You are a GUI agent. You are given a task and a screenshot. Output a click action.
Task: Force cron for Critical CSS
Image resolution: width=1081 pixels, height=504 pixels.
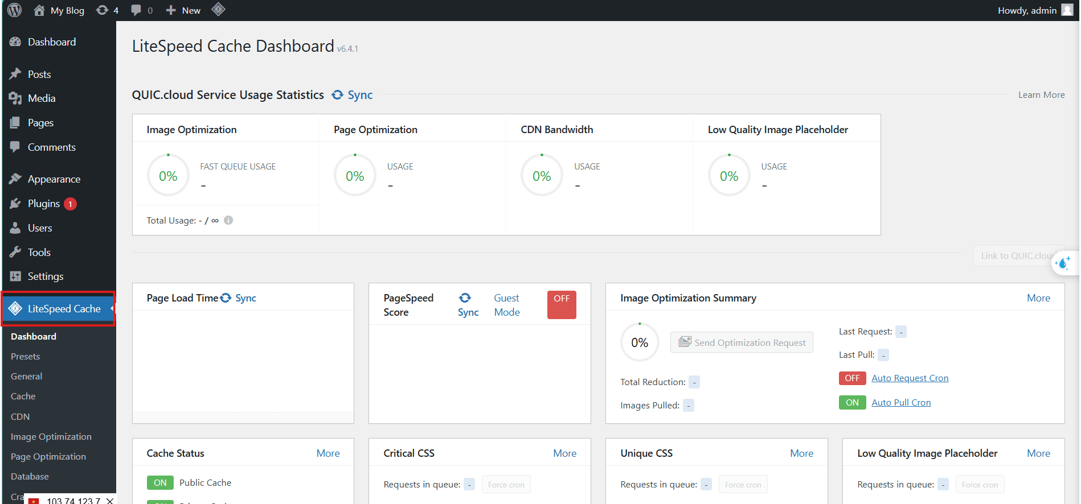coord(506,485)
